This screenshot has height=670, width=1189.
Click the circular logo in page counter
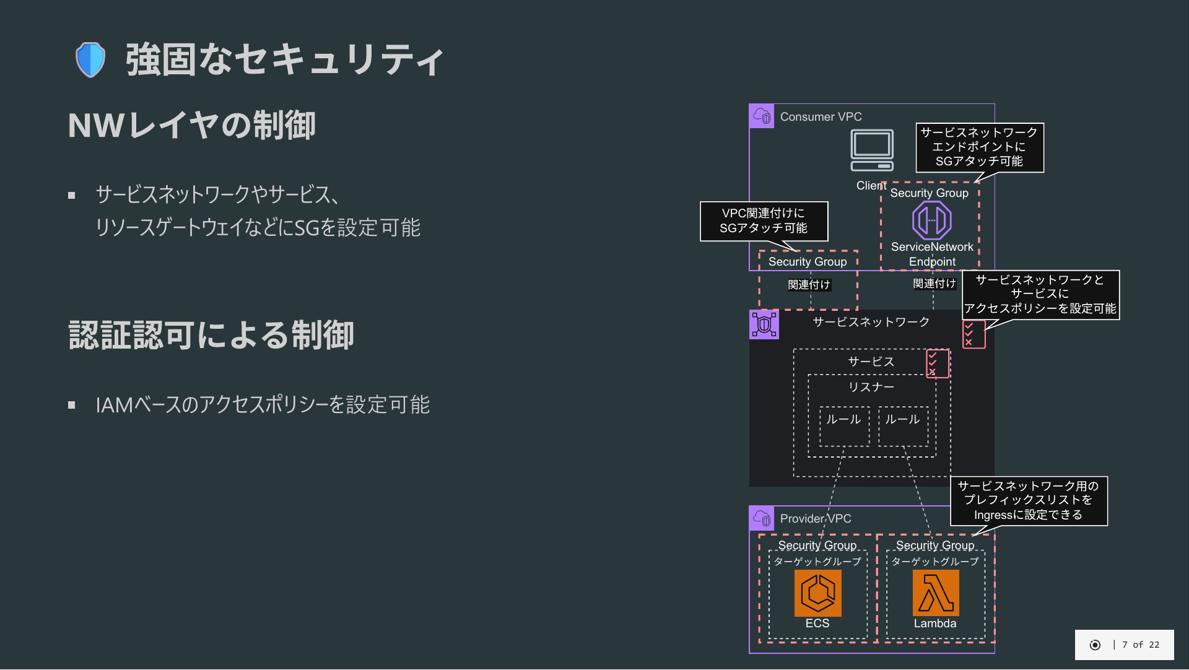[x=1095, y=645]
